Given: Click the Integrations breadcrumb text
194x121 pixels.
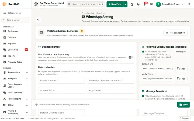Looking at the screenshot, I should click(101, 13).
